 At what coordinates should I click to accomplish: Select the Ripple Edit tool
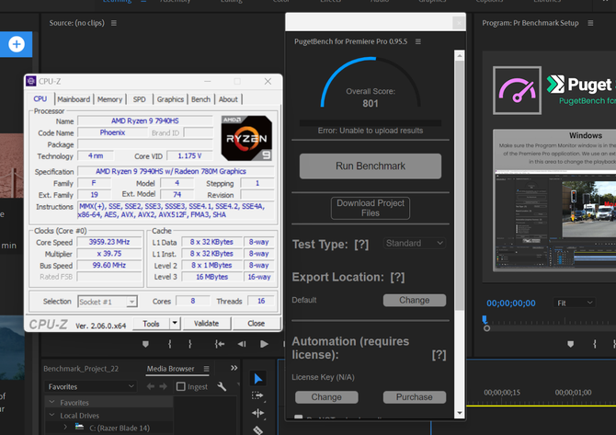click(257, 413)
